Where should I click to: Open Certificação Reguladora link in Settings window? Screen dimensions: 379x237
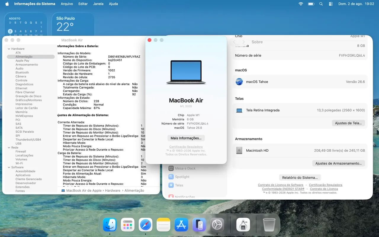tap(326, 185)
